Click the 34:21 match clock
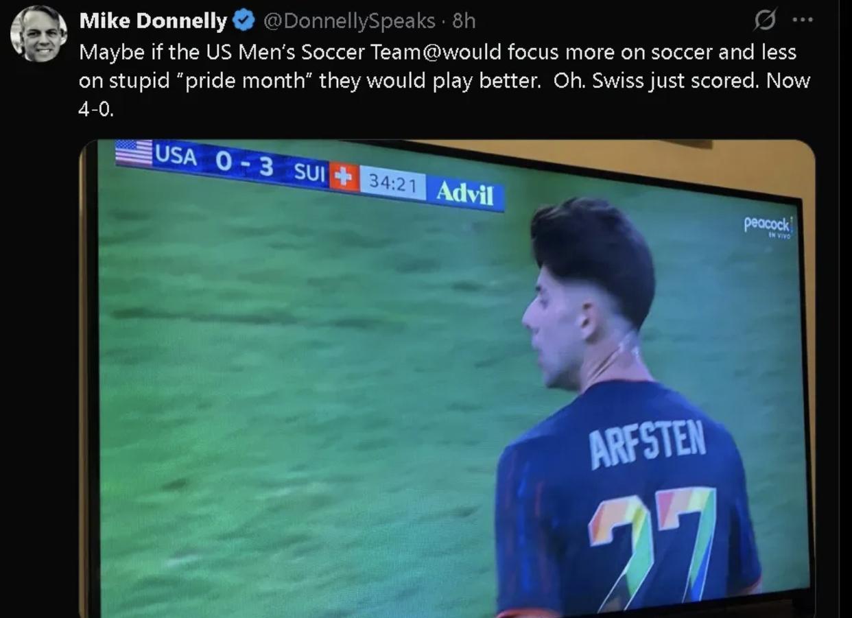The width and height of the screenshot is (852, 618). click(392, 183)
